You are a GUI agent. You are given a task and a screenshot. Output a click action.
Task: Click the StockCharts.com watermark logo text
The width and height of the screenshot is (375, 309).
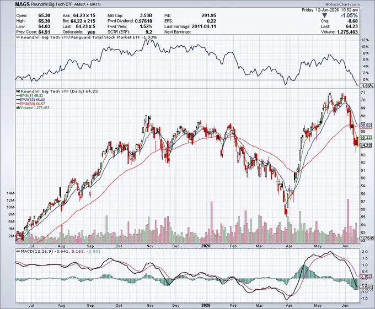[342, 4]
